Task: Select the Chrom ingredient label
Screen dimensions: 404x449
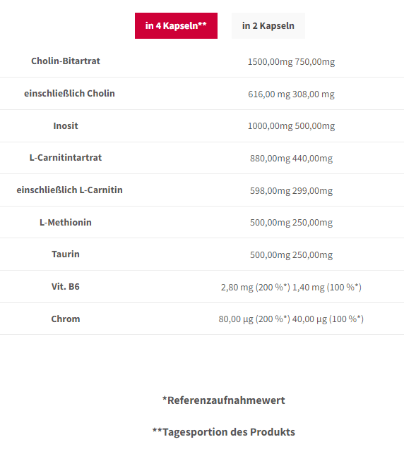Action: point(66,319)
